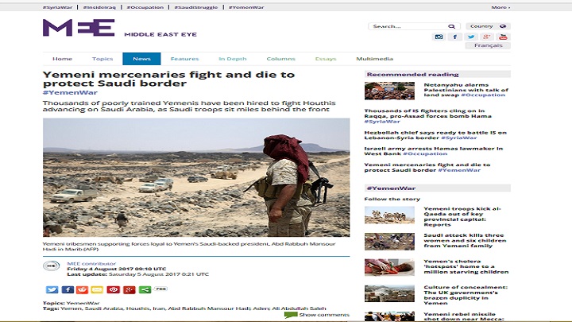Image resolution: width=572 pixels, height=322 pixels.
Task: Open the Houthis tag link
Action: (x=137, y=308)
